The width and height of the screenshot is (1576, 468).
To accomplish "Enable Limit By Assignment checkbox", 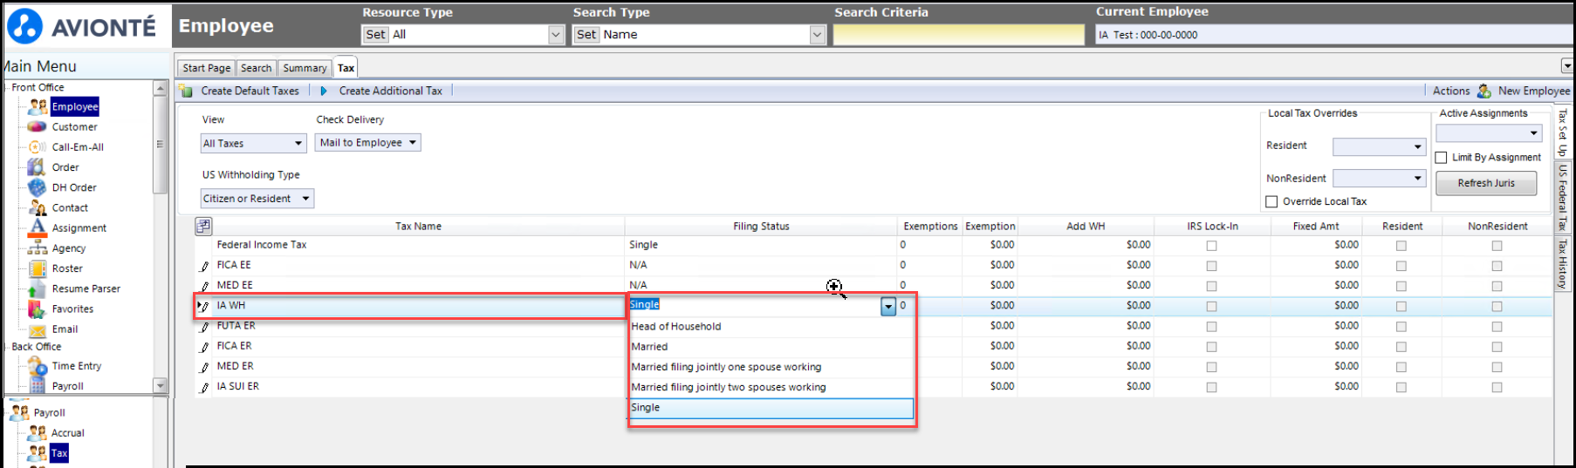I will 1441,158.
